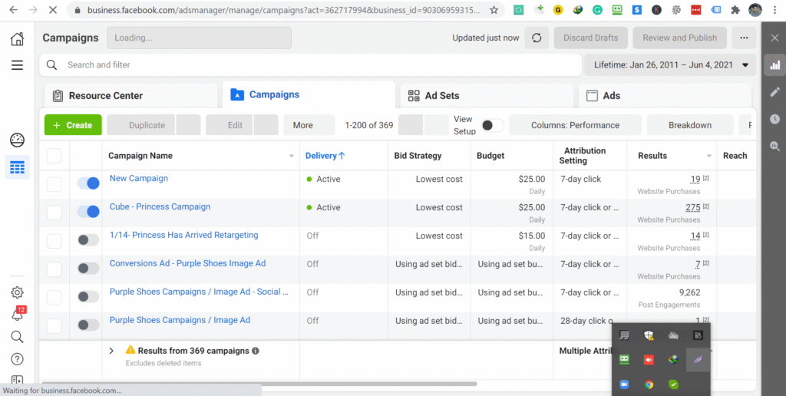Enable the View Setup toggle
Screen dimensions: 786x396
pyautogui.click(x=492, y=125)
